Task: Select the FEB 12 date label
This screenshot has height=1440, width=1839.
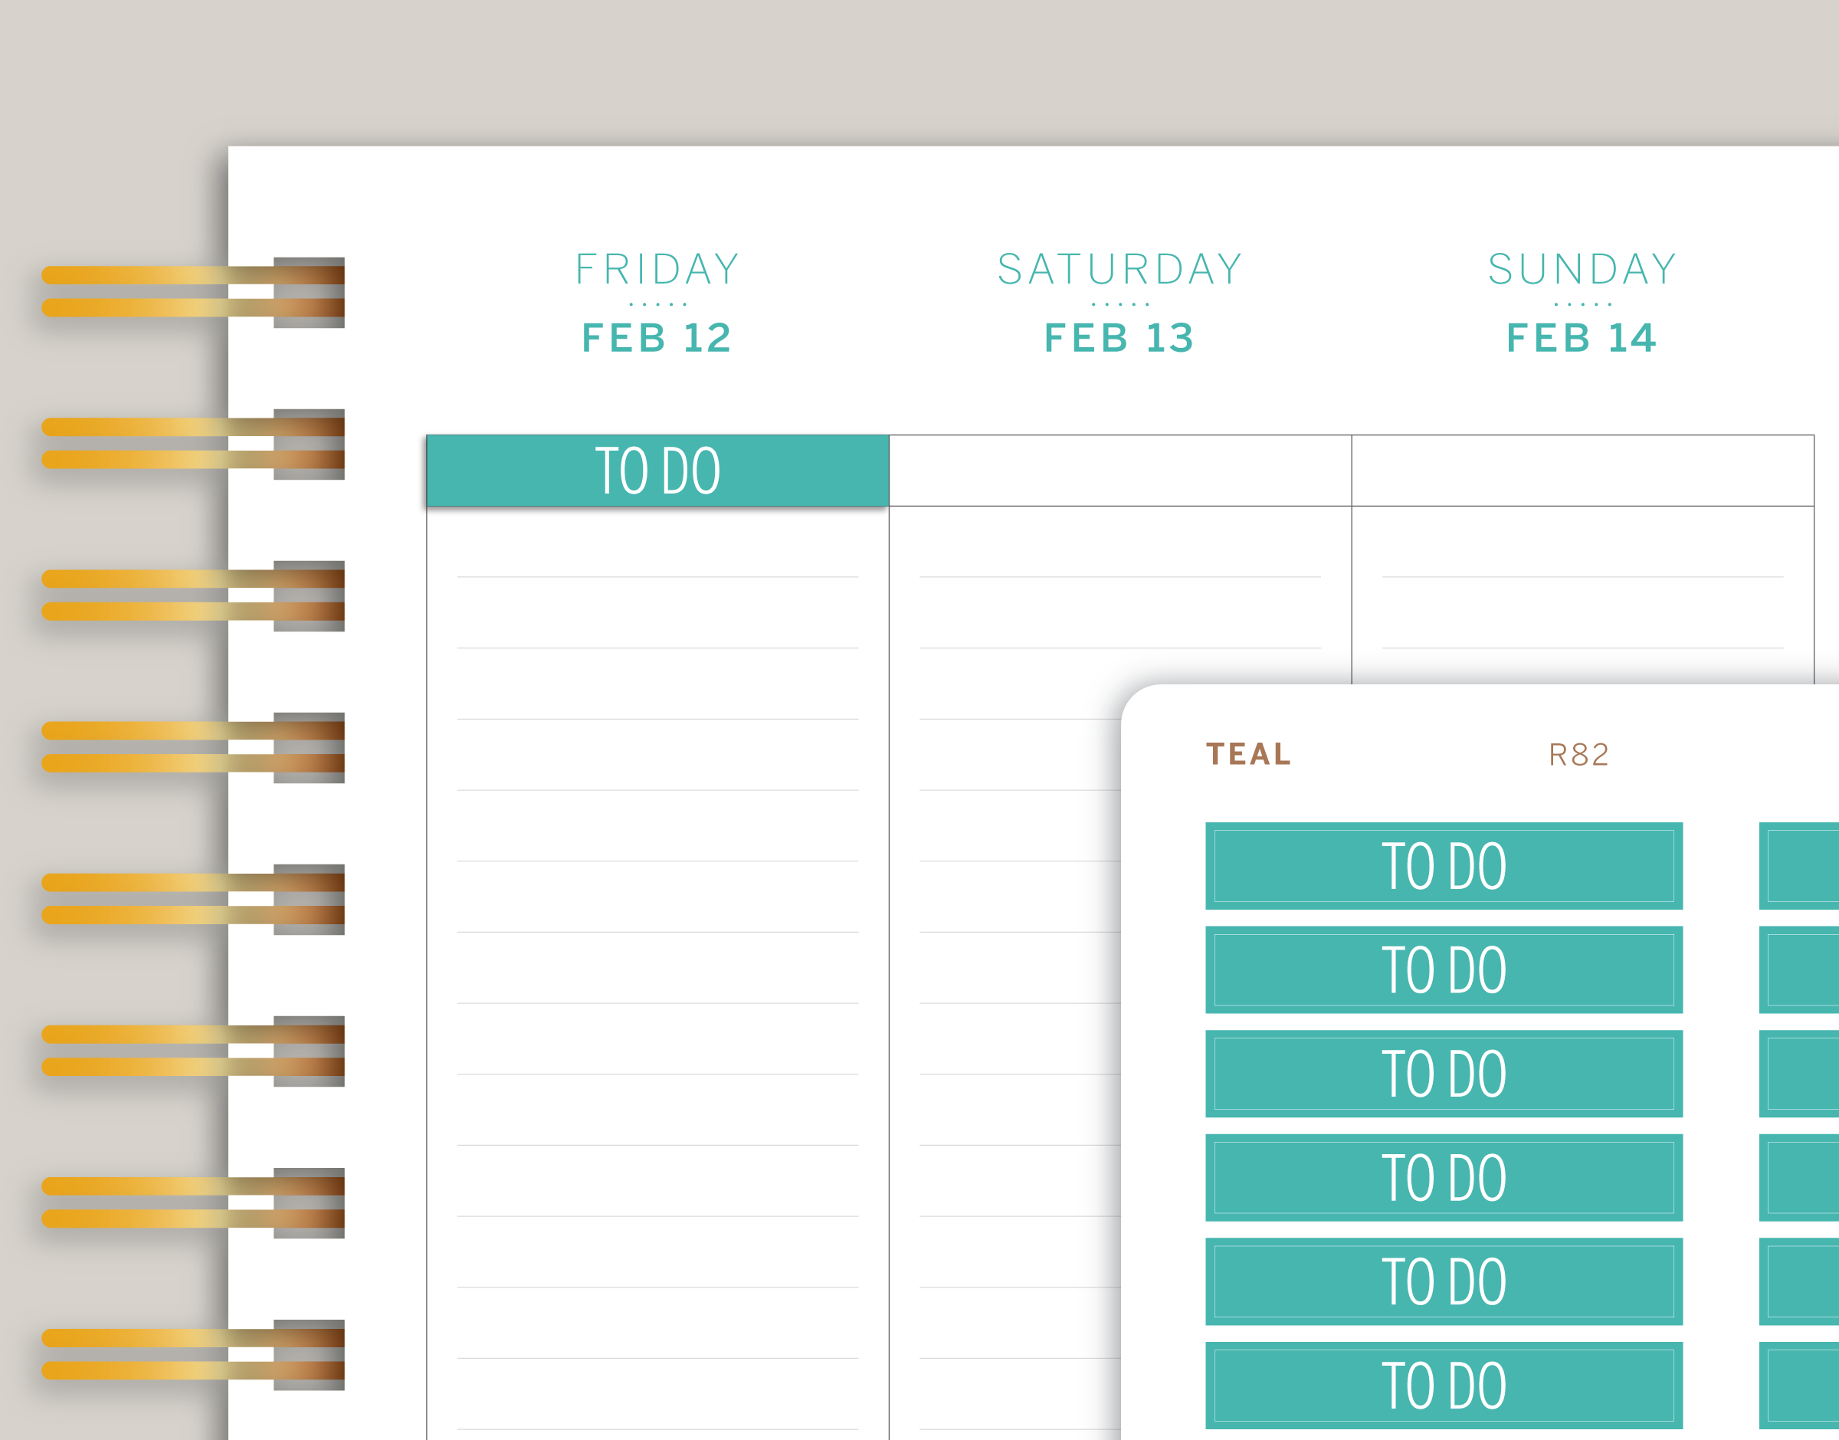Action: coord(657,338)
